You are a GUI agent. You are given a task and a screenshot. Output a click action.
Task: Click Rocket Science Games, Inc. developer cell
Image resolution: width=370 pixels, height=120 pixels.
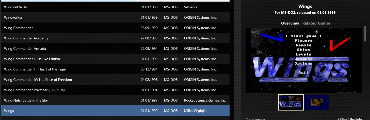point(205,100)
